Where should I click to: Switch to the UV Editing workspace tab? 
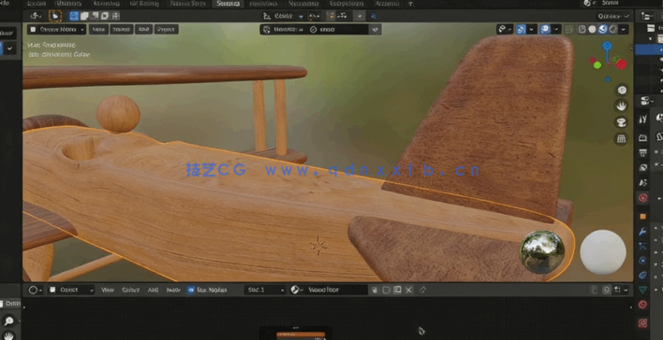coord(144,4)
